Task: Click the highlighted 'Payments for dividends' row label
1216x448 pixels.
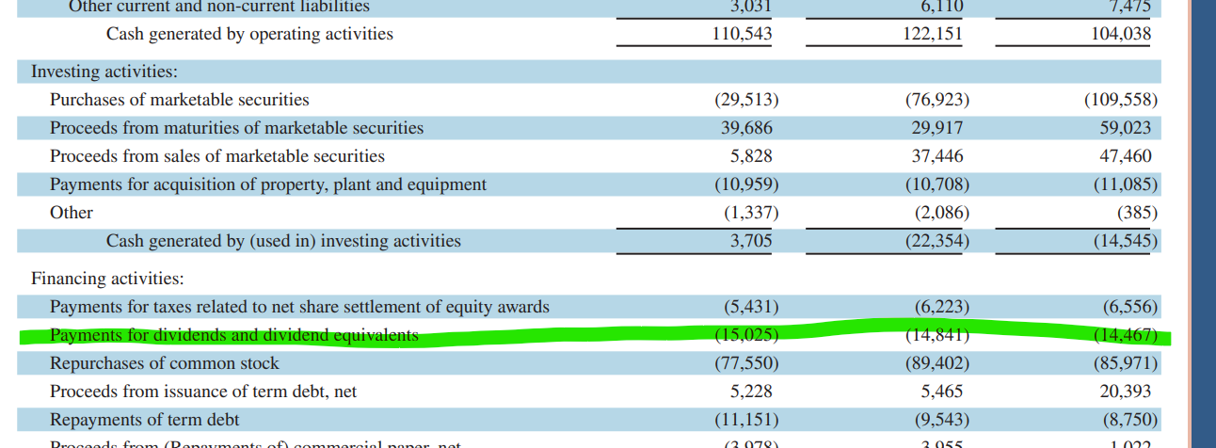Action: (x=233, y=335)
